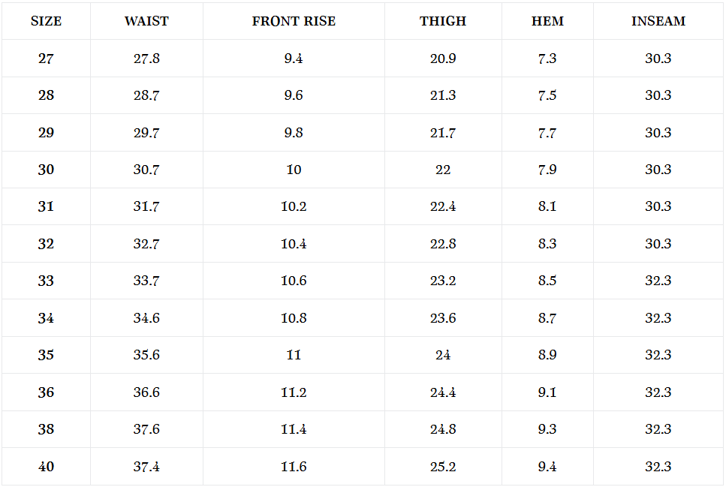Click the THIGH column header

click(x=443, y=21)
